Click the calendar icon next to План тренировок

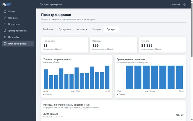click(x=5, y=44)
